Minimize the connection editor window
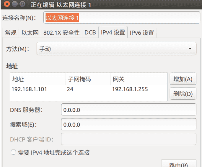 click(15, 4)
